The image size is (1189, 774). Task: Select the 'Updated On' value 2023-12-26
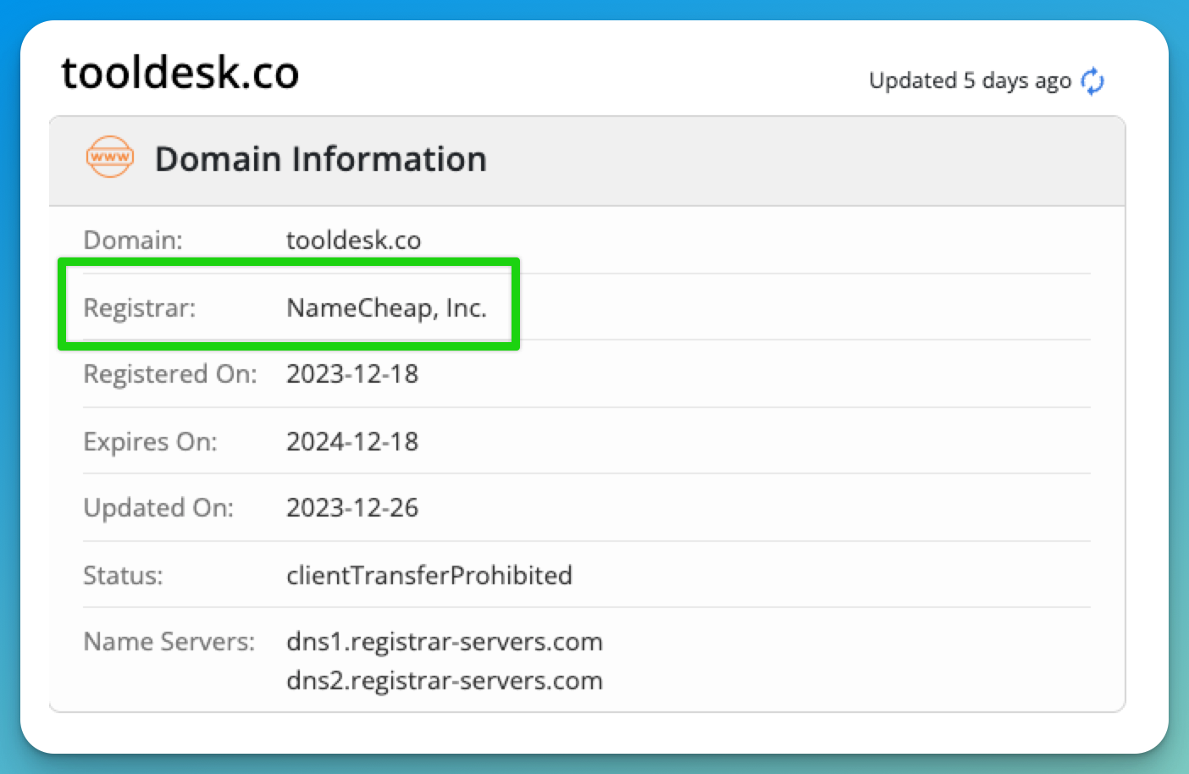(352, 508)
